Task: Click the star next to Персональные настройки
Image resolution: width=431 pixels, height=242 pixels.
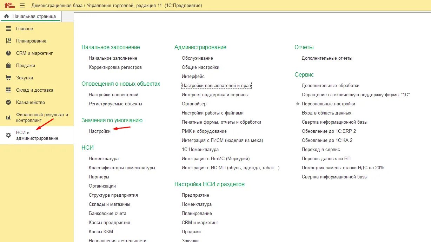Action: pyautogui.click(x=298, y=104)
